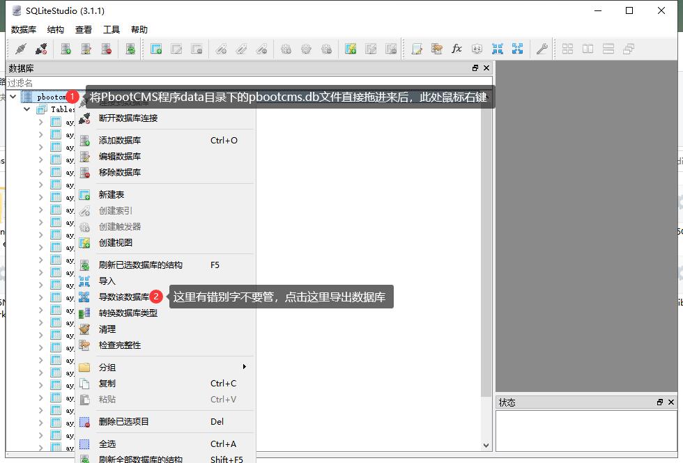Float the 状态 panel using its undock button

tap(660, 402)
